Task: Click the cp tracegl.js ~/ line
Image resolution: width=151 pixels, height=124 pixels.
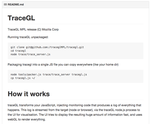Action: point(23,78)
